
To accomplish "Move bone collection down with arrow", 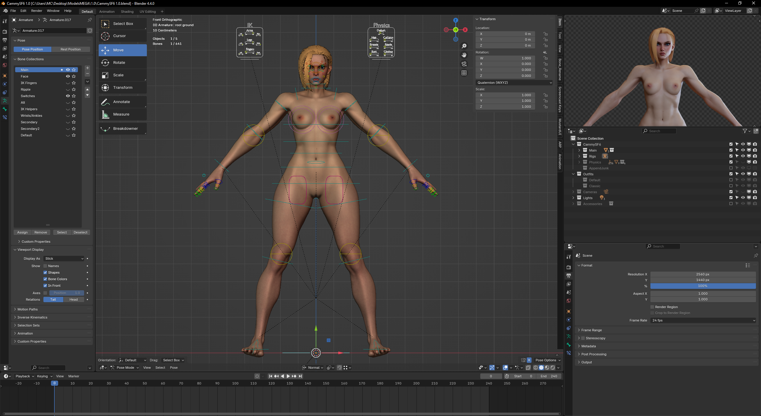I will 87,95.
